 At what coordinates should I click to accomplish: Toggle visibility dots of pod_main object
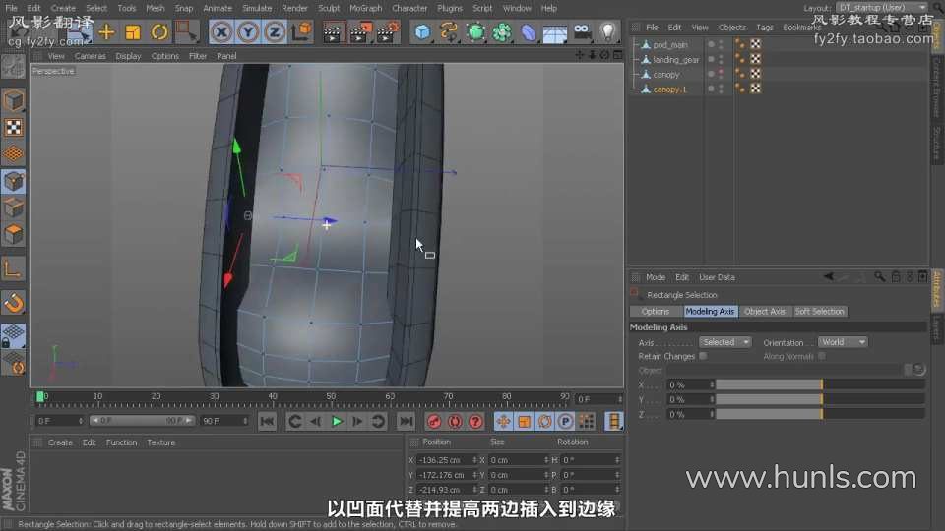click(x=721, y=44)
